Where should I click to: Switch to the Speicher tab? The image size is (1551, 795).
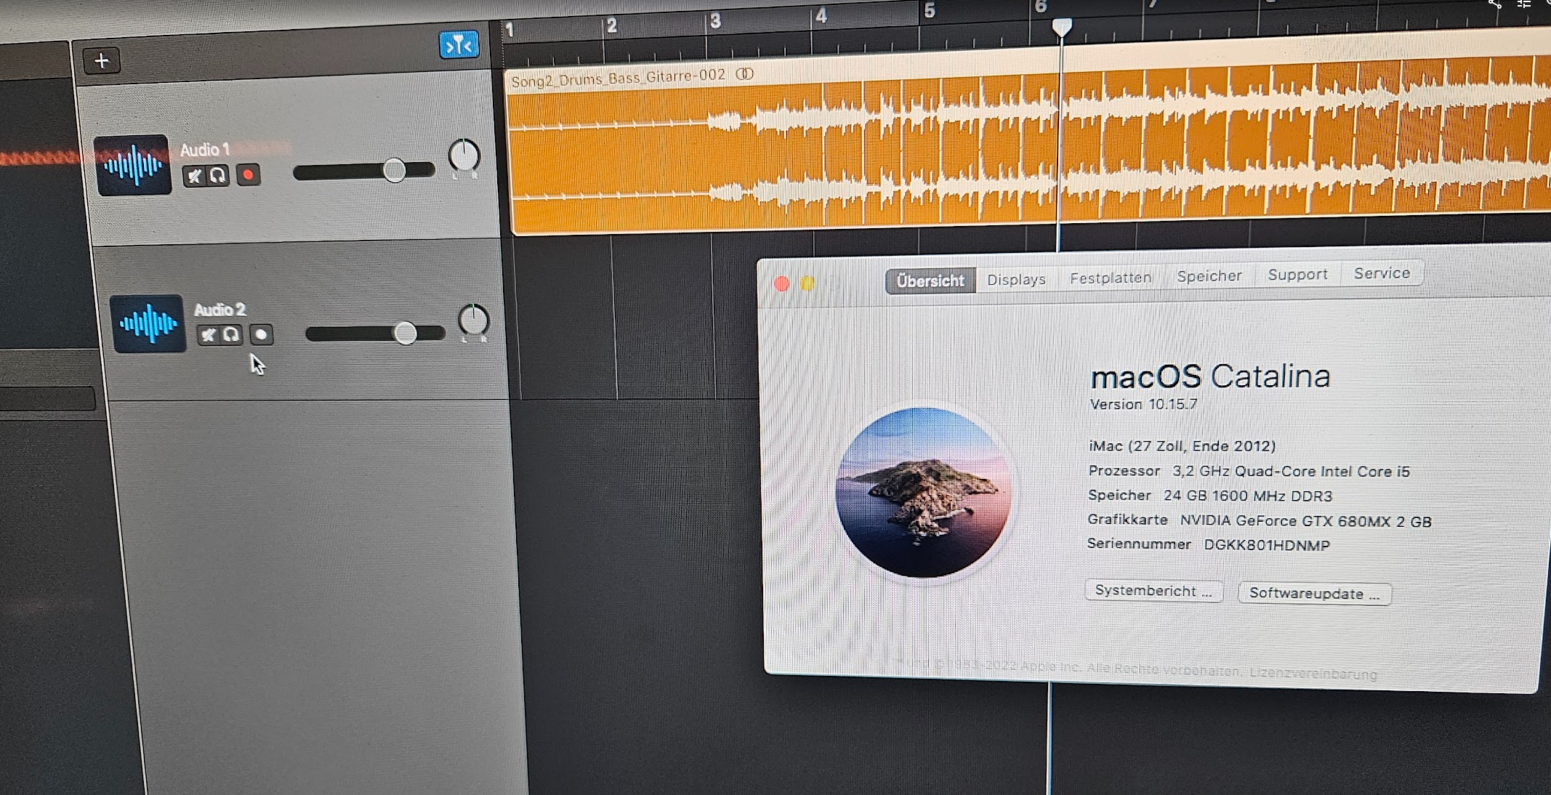pyautogui.click(x=1209, y=276)
